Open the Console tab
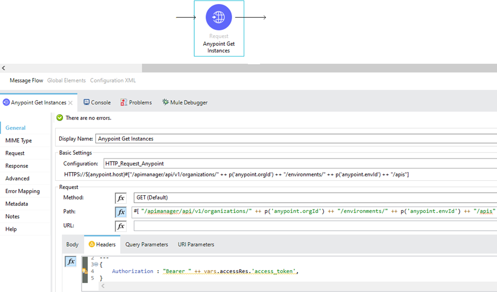The height and width of the screenshot is (292, 497). (x=97, y=102)
